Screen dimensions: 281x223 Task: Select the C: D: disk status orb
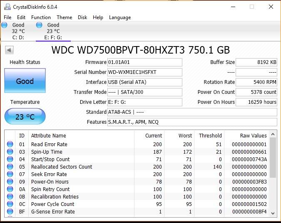[x=5, y=25]
